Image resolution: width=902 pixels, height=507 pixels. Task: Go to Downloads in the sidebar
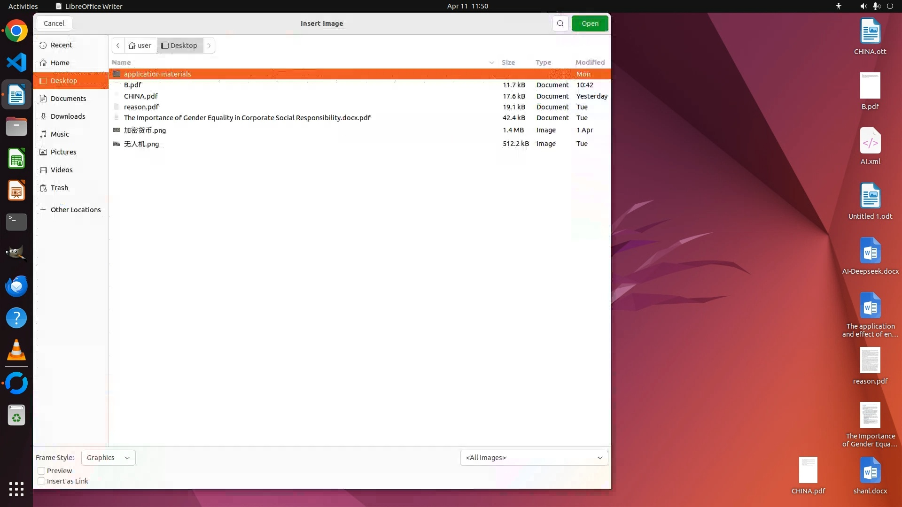click(x=68, y=116)
